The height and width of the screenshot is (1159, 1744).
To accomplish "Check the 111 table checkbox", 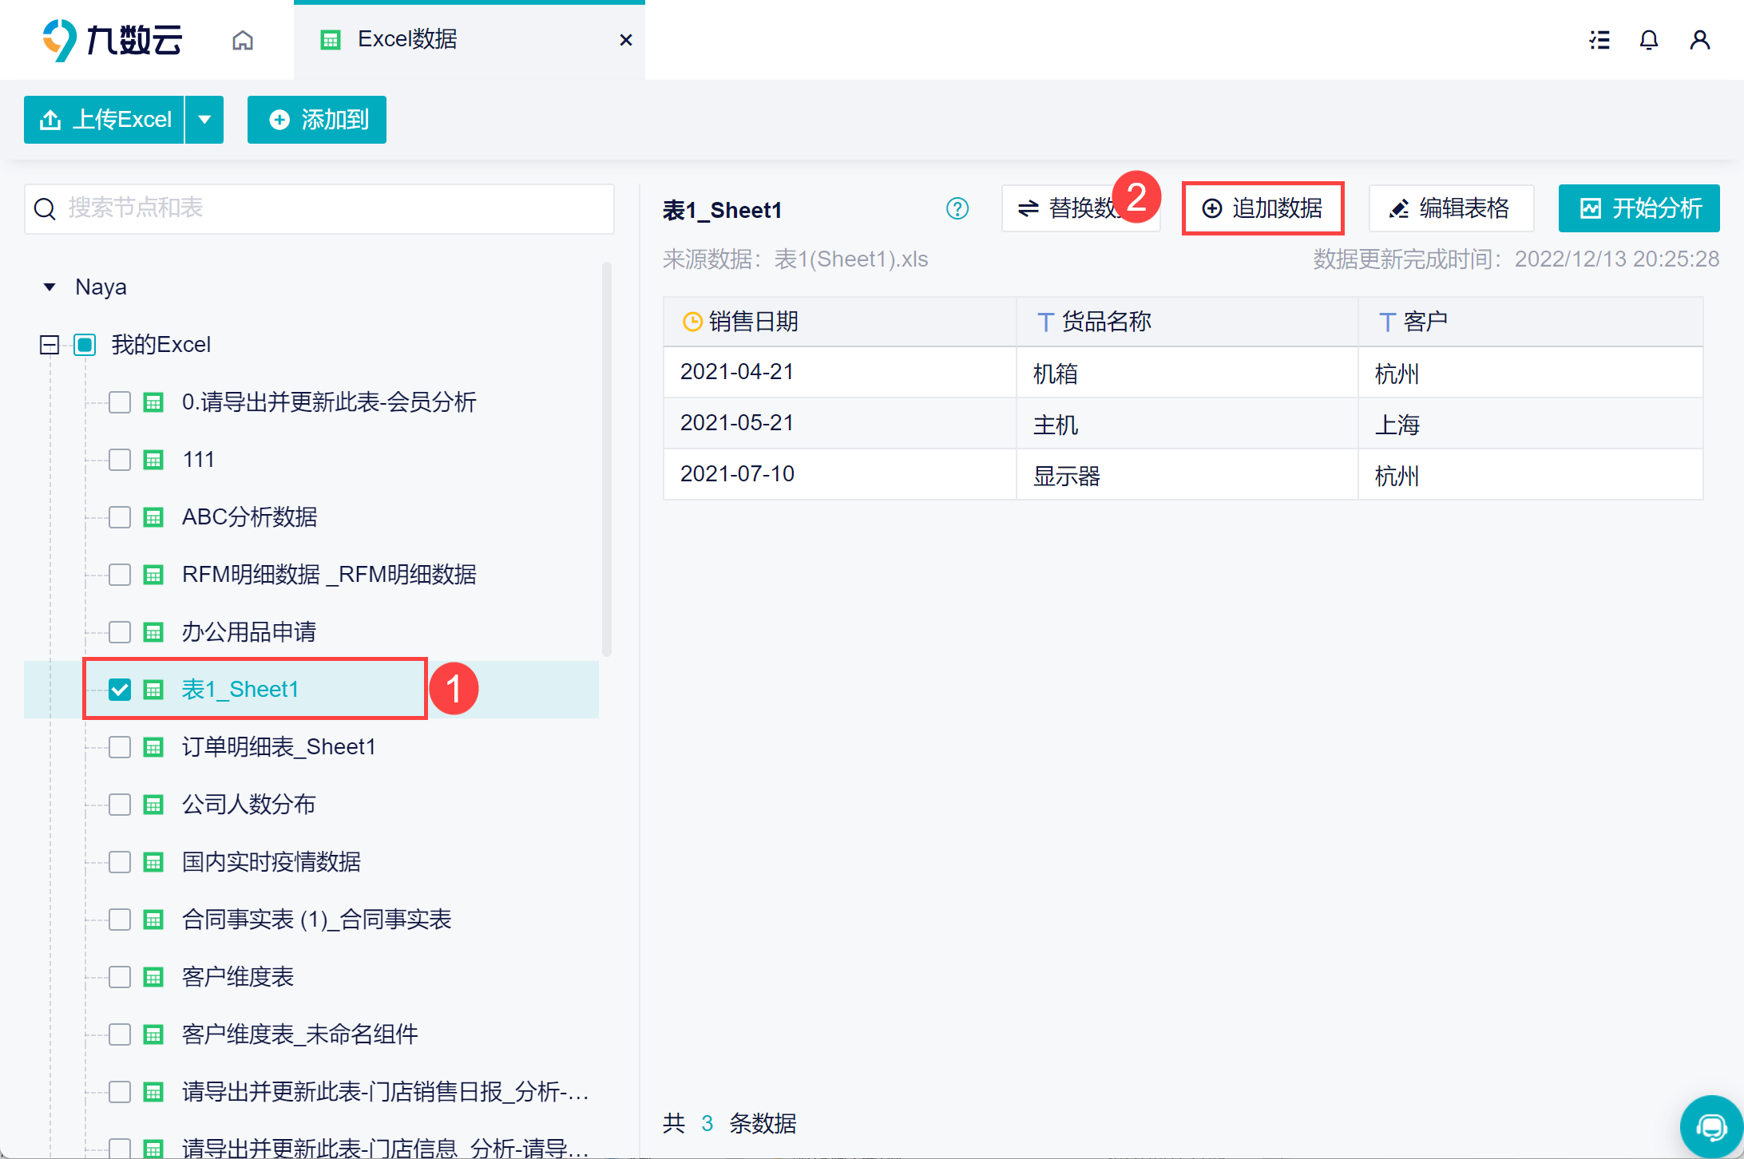I will [x=120, y=460].
